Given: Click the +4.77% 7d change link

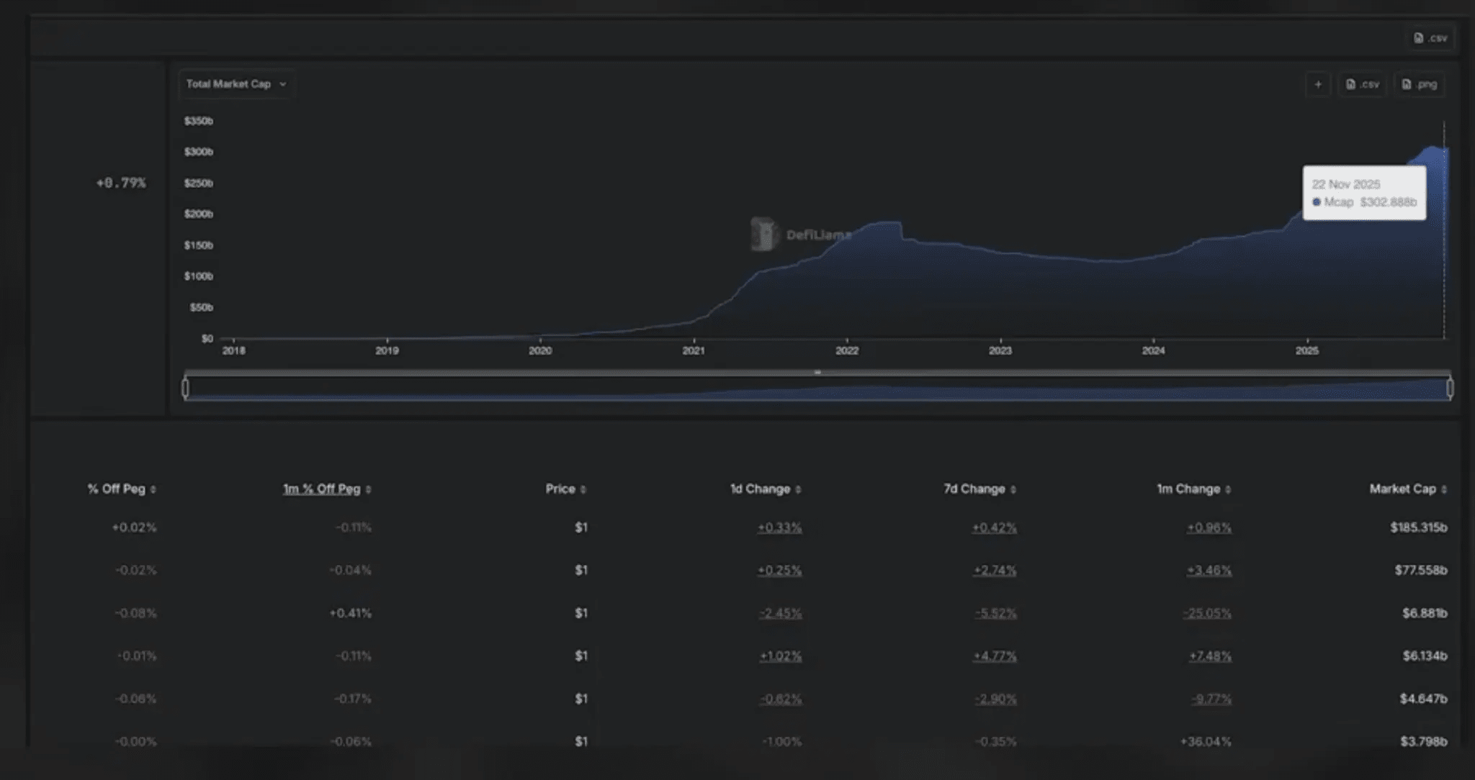Looking at the screenshot, I should (995, 656).
